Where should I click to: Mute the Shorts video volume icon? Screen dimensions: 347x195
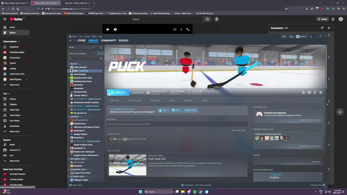click(x=115, y=29)
